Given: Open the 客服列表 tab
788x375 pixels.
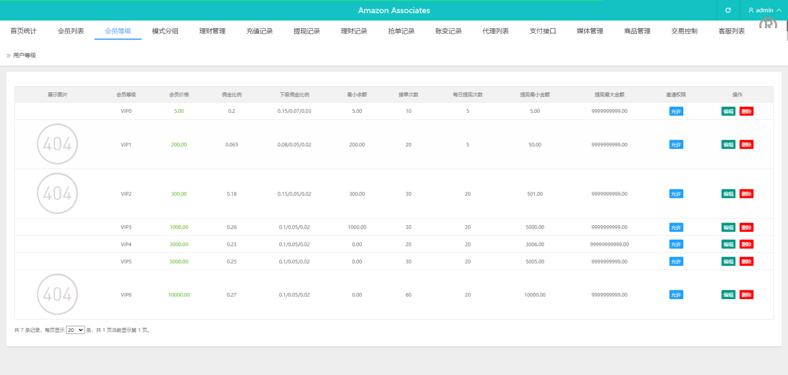Looking at the screenshot, I should click(732, 31).
